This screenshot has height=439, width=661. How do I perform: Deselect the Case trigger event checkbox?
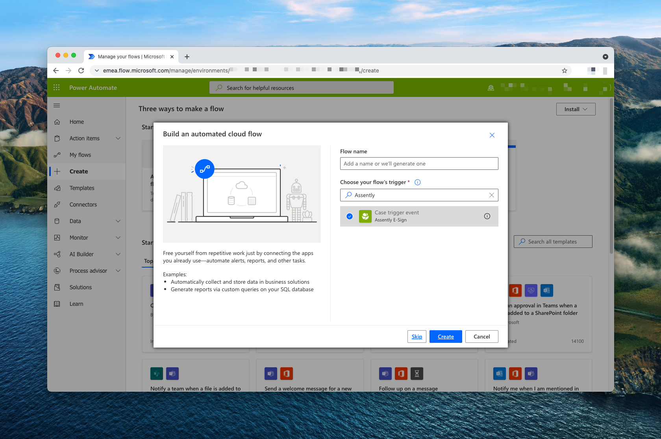(x=349, y=216)
